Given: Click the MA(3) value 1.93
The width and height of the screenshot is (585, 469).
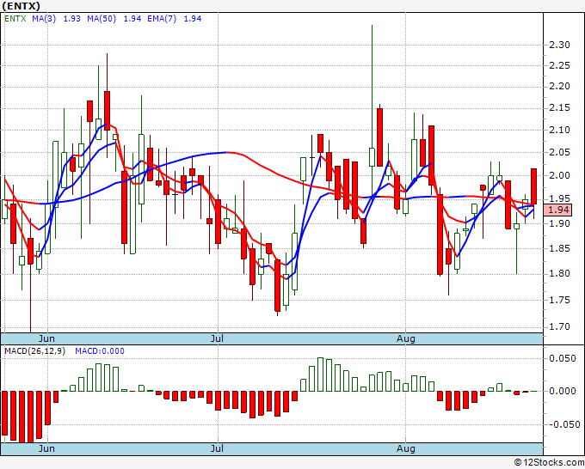Looking at the screenshot, I should [x=71, y=19].
